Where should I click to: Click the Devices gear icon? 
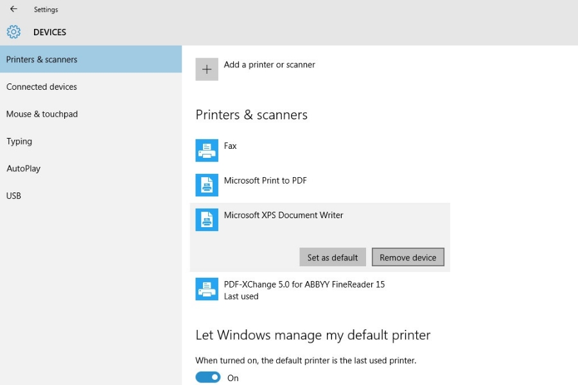point(13,32)
